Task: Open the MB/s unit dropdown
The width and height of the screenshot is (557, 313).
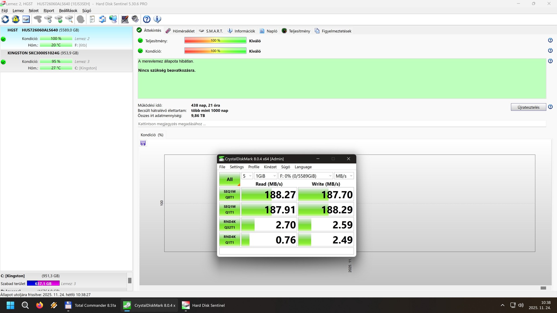Action: [344, 176]
